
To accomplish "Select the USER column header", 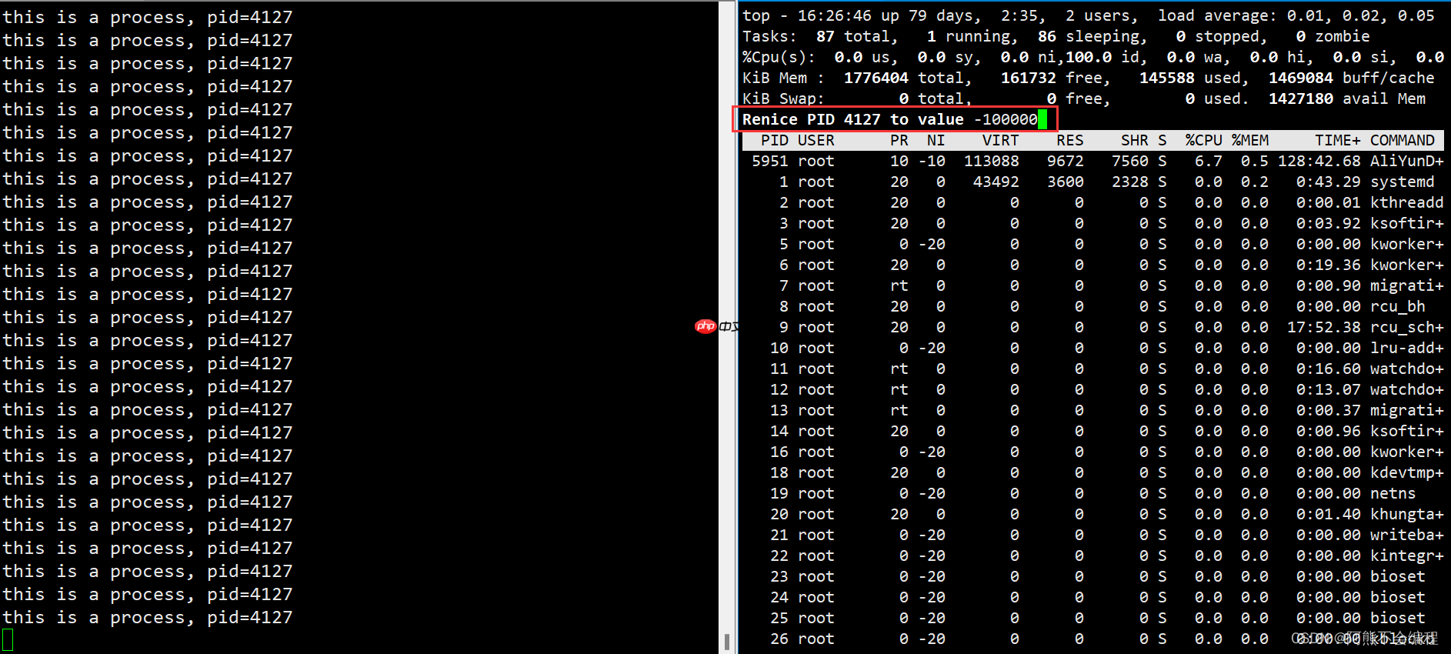I will [816, 140].
